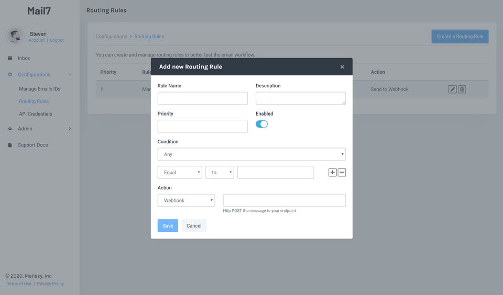The image size is (503, 295).
Task: Open the Webhook action dropdown
Action: 186,200
